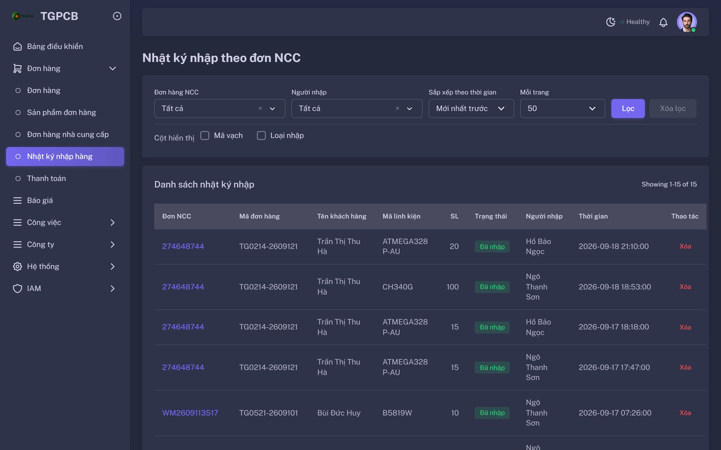721x450 pixels.
Task: Open the Sắp xếp theo thời gian dropdown
Action: (471, 108)
